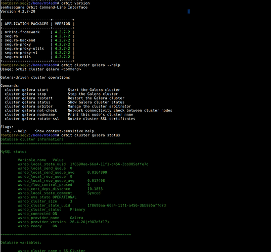
Task: Select 'wsrep_local_send_queue_avg' variable name
Action: [x=46, y=172]
